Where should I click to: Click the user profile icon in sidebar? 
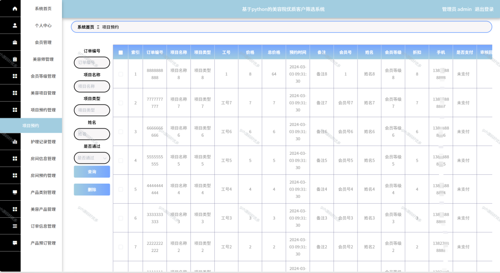tap(15, 25)
